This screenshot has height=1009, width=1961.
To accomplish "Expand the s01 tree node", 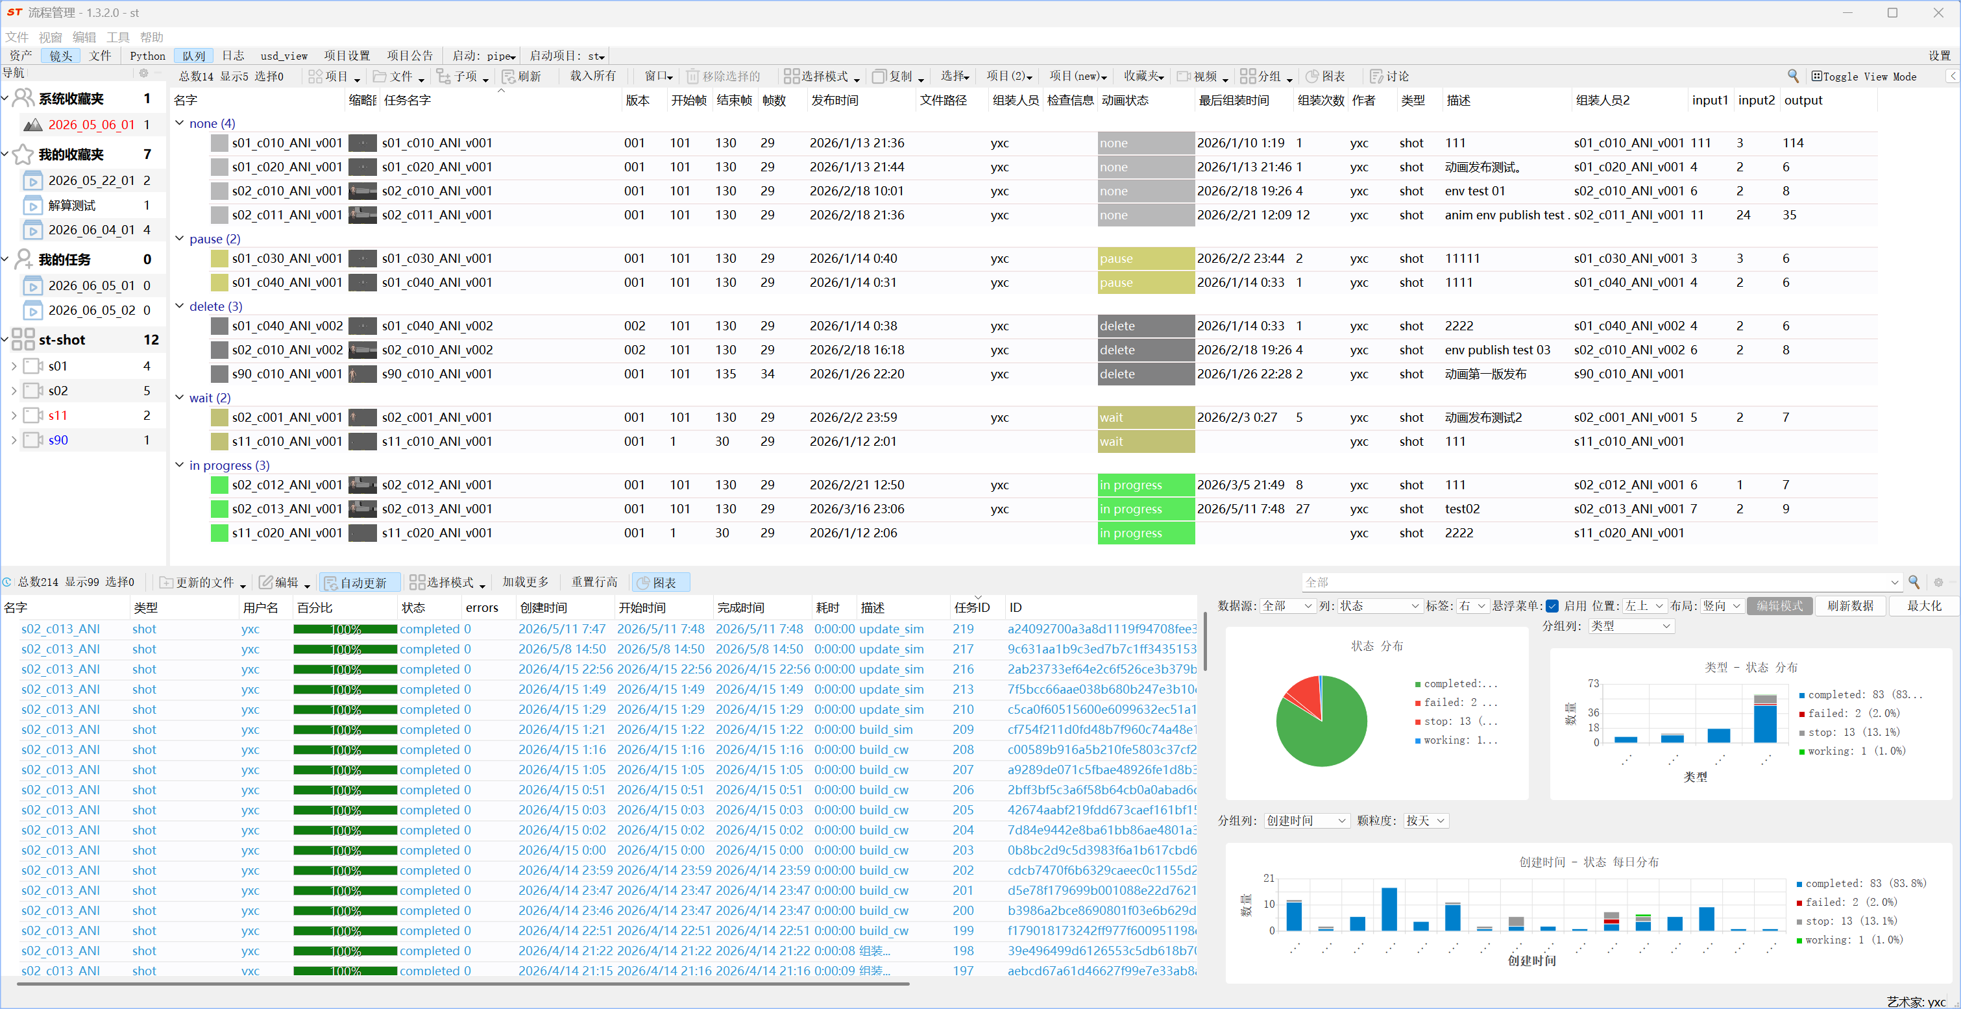I will click(x=14, y=367).
